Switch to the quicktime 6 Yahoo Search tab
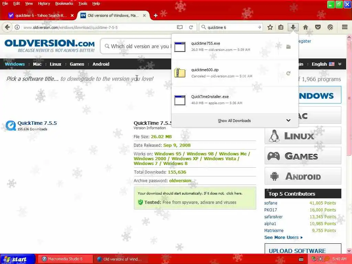Image resolution: width=352 pixels, height=264 pixels. click(x=41, y=15)
